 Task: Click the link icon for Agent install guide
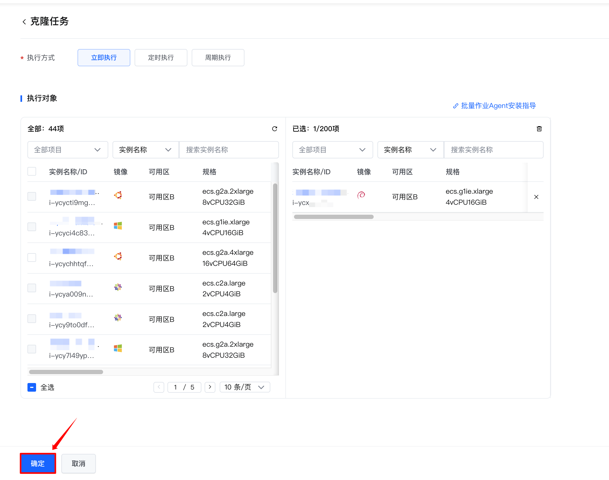click(455, 106)
